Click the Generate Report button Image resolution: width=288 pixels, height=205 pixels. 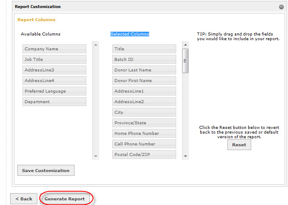pos(65,199)
